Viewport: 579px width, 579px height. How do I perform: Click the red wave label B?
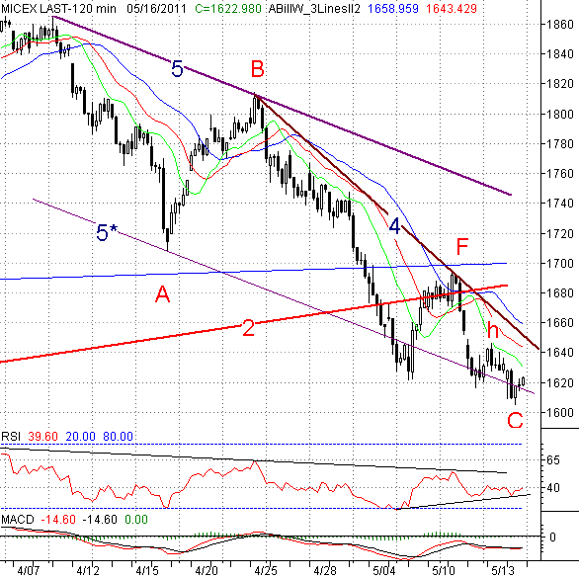[x=257, y=69]
